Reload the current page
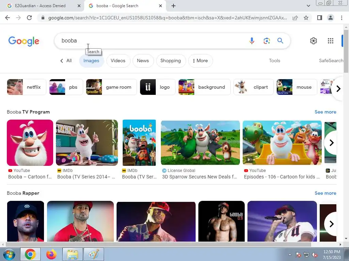 point(29,18)
